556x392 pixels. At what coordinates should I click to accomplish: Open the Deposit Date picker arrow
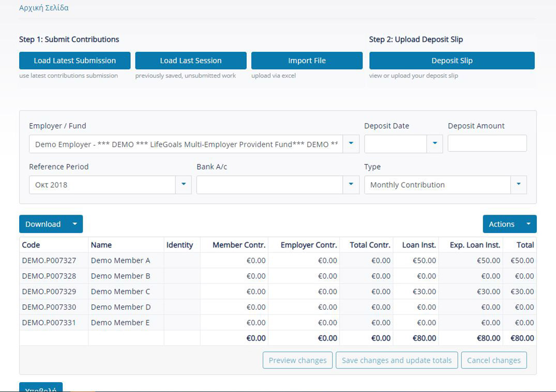435,144
